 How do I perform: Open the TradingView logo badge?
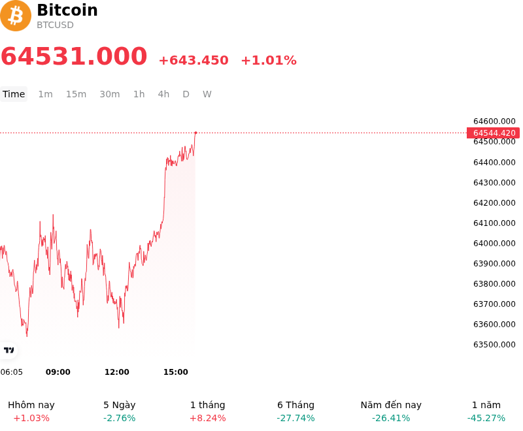(x=8, y=350)
